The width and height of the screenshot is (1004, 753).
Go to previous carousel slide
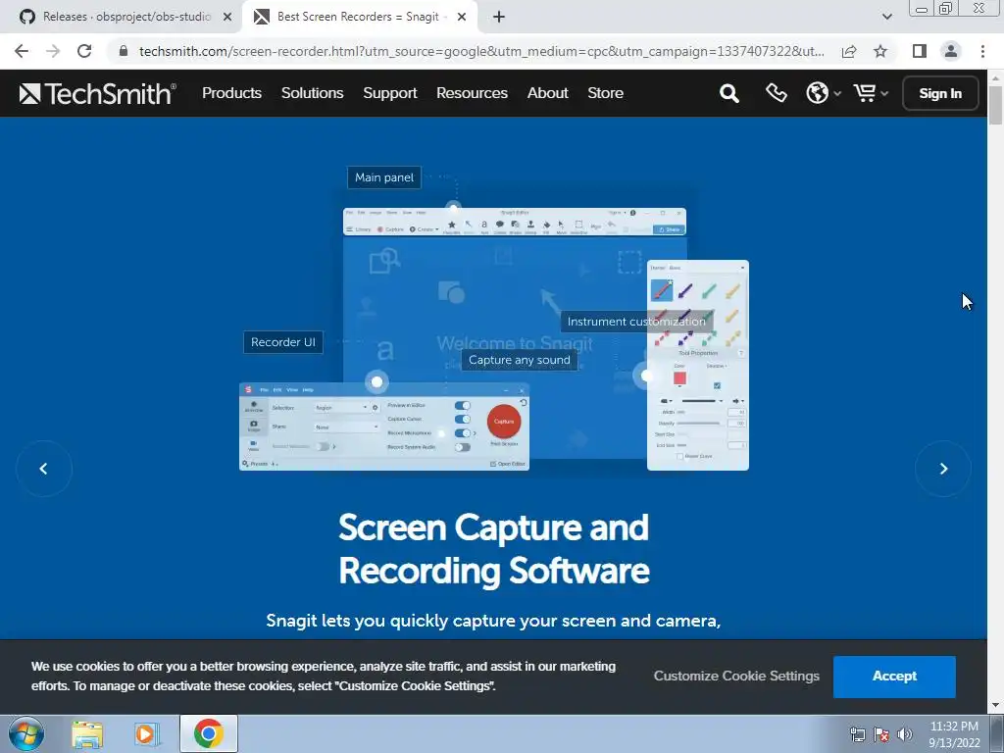click(43, 469)
